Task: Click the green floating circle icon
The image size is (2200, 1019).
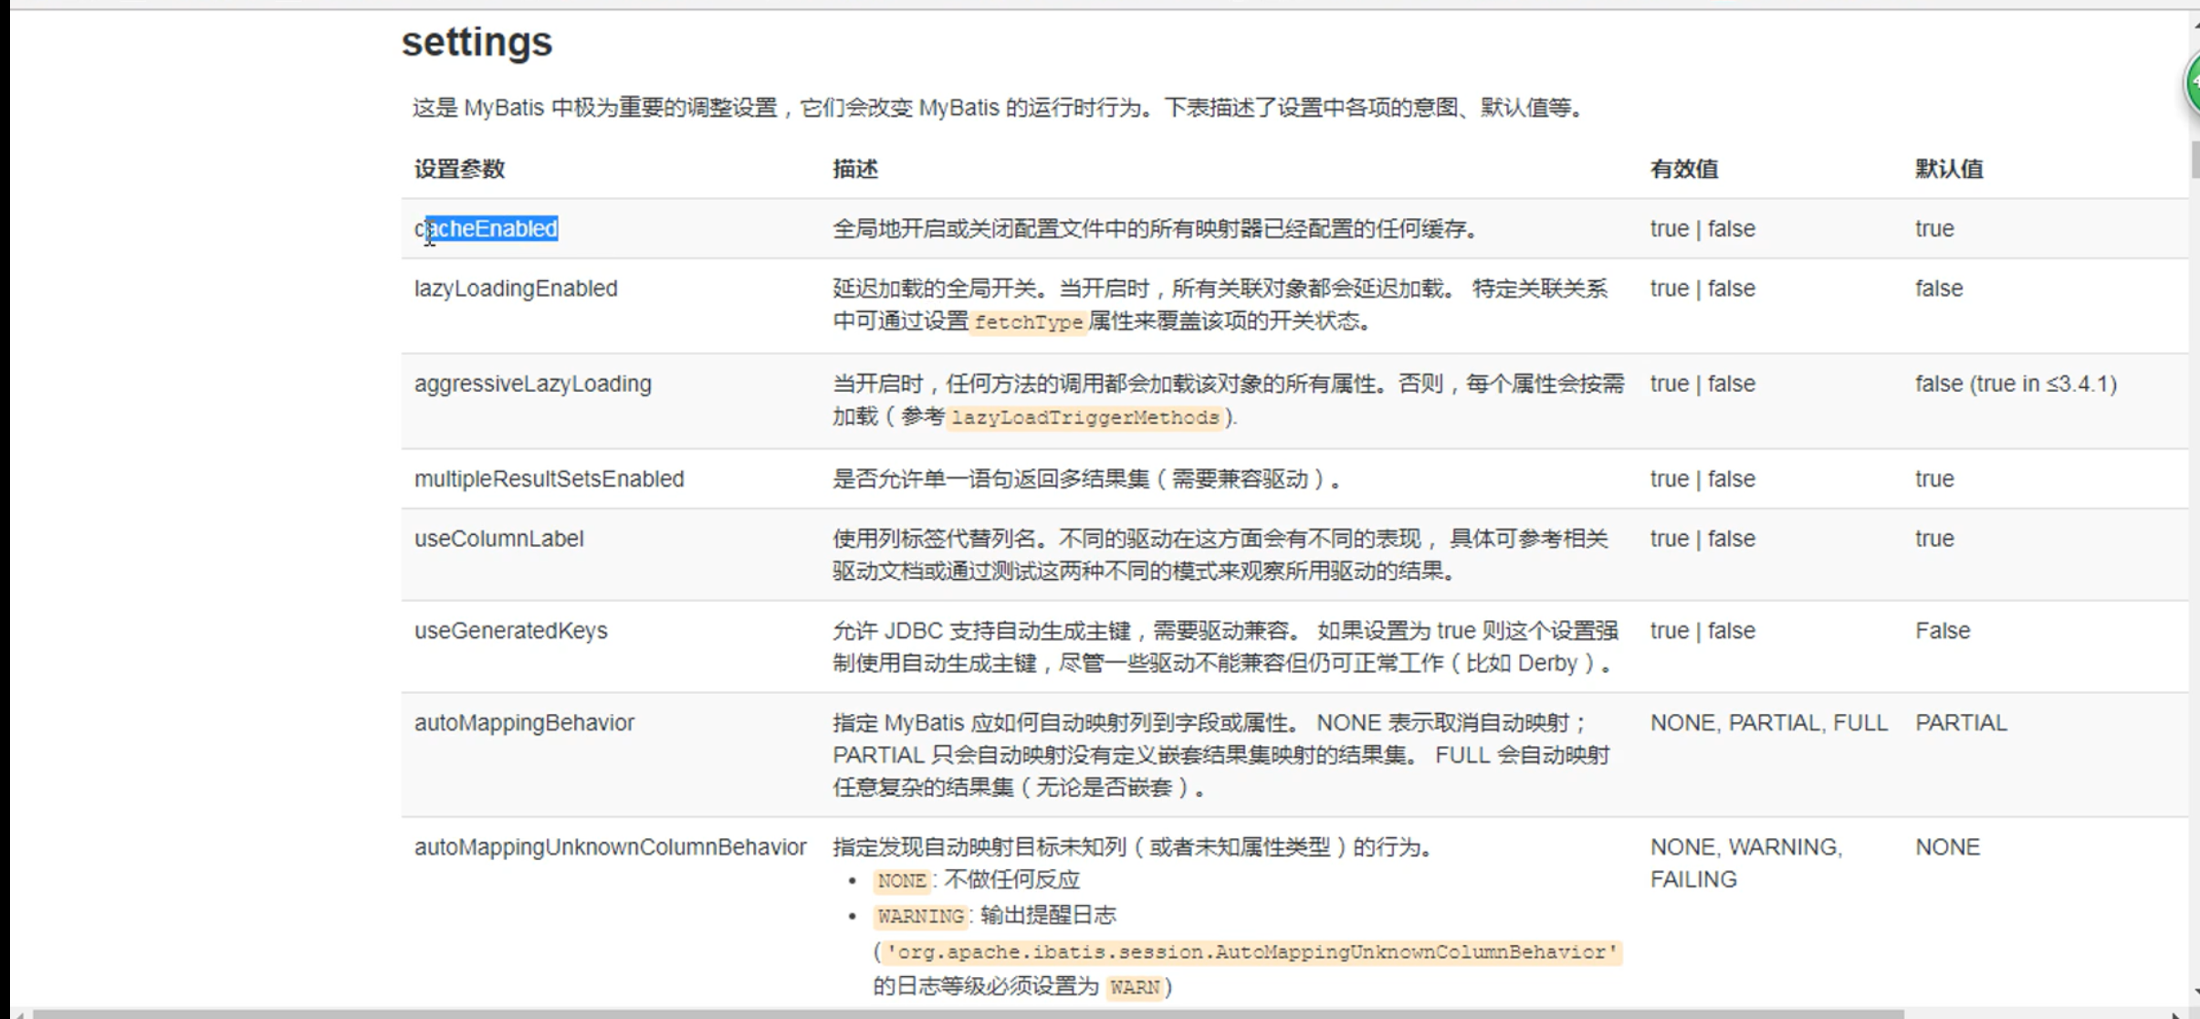Action: tap(2192, 82)
